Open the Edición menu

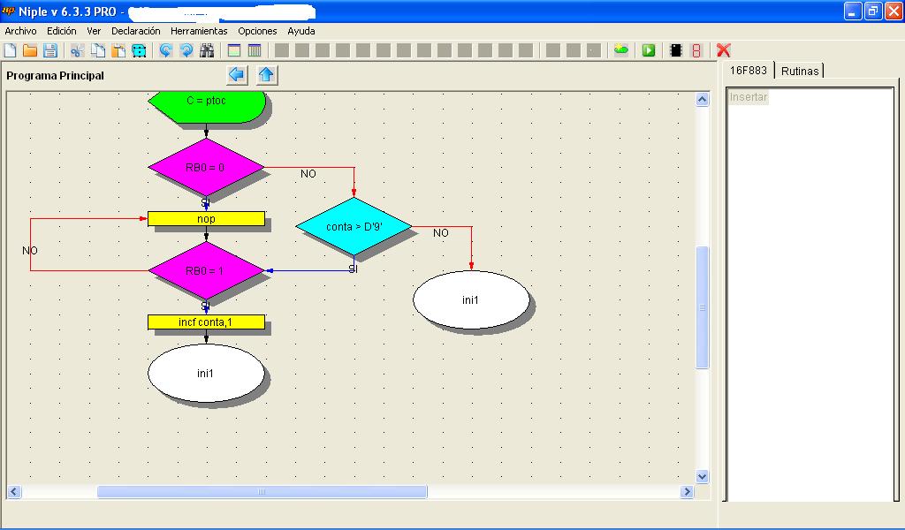click(61, 31)
